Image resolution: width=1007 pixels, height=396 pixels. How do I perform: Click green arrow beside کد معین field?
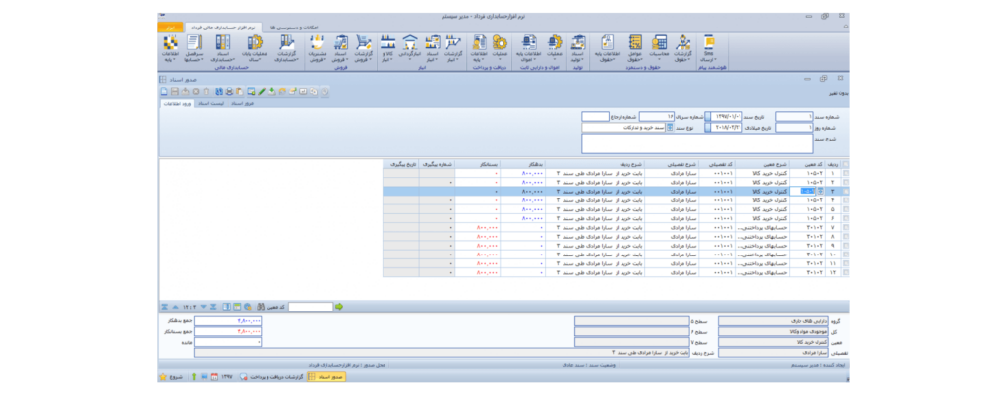click(x=339, y=307)
